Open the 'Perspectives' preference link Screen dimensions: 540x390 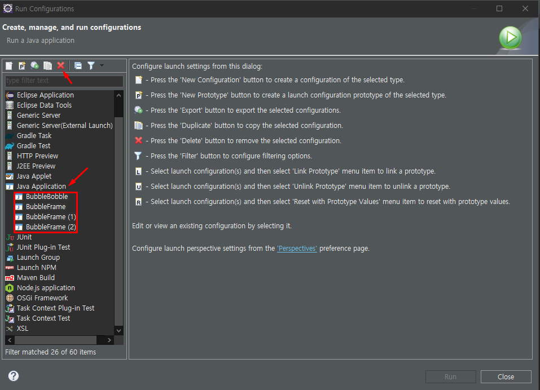tap(297, 249)
